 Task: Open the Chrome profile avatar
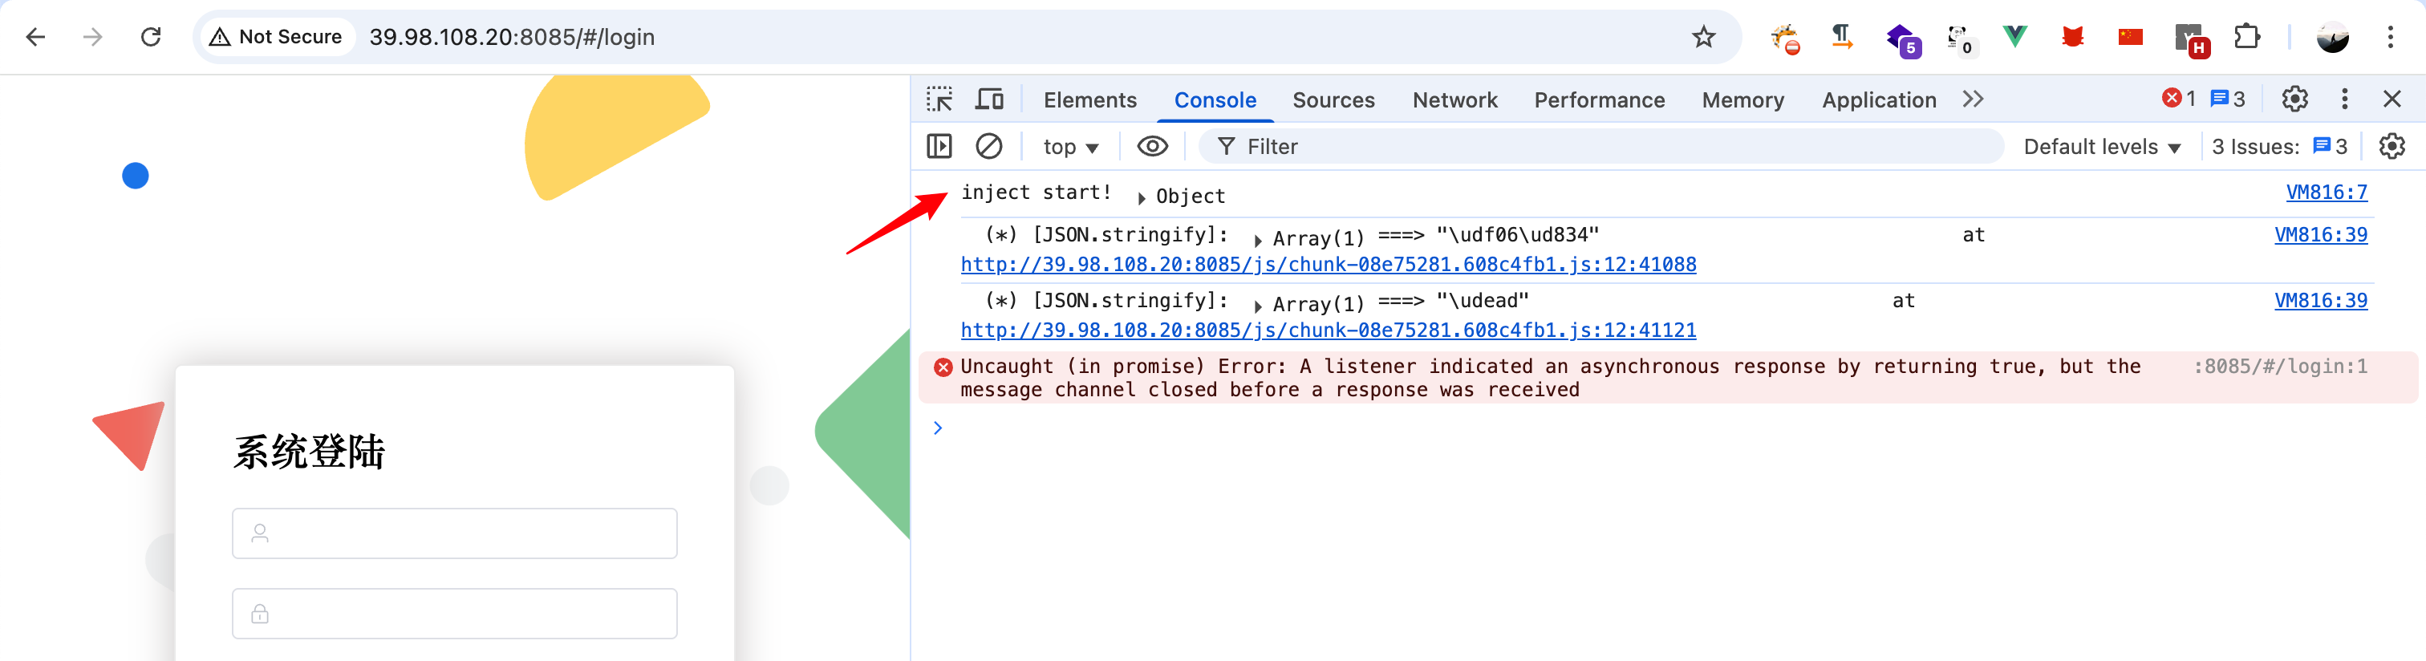[2332, 37]
